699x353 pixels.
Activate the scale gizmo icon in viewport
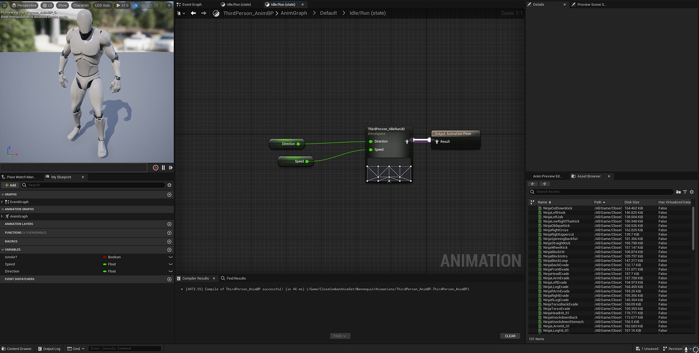click(156, 5)
